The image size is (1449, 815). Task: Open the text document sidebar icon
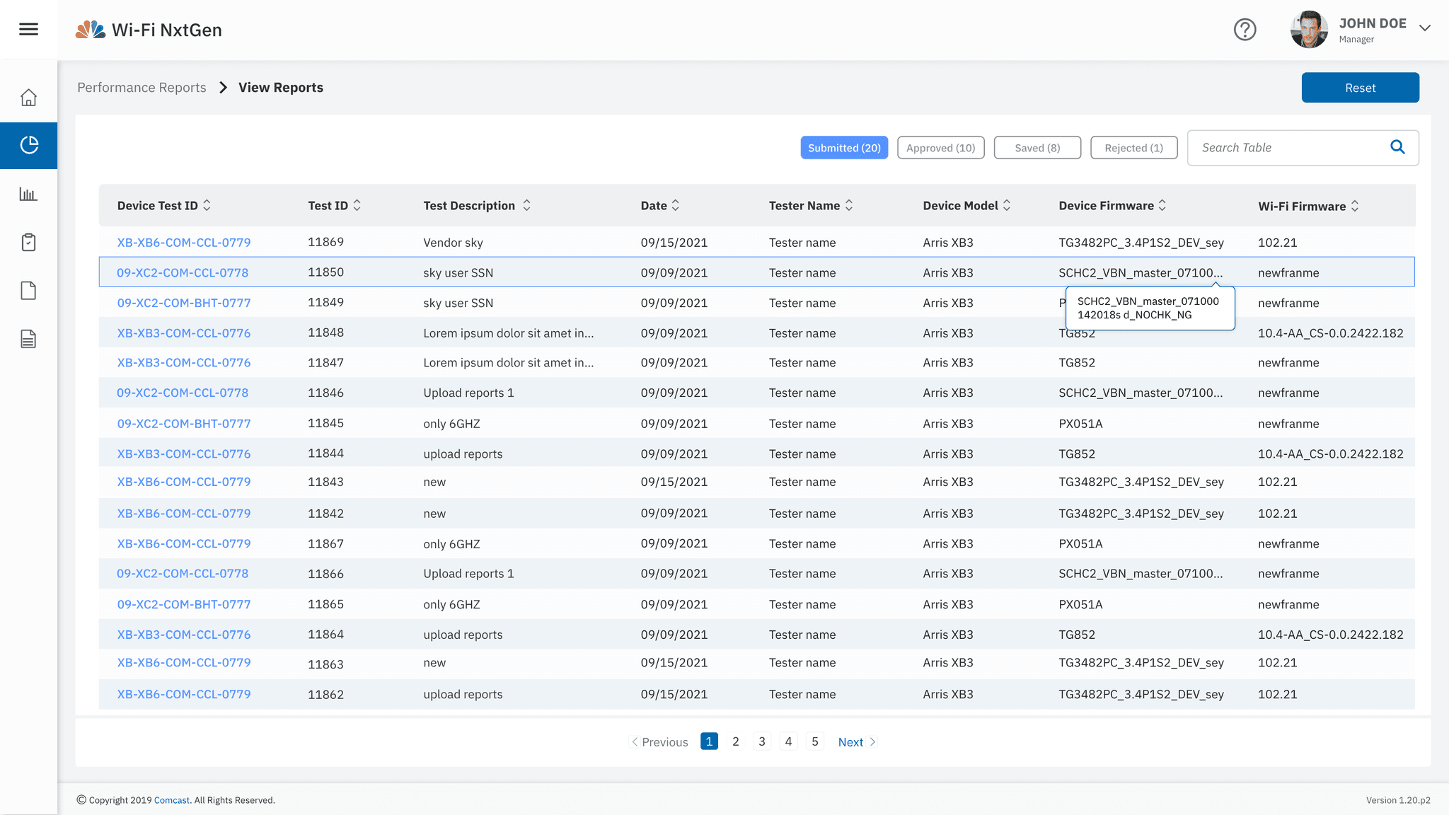(x=28, y=339)
